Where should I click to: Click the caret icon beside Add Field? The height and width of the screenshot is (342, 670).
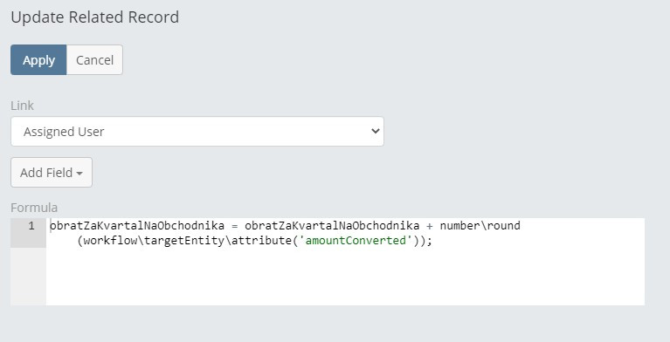click(79, 174)
